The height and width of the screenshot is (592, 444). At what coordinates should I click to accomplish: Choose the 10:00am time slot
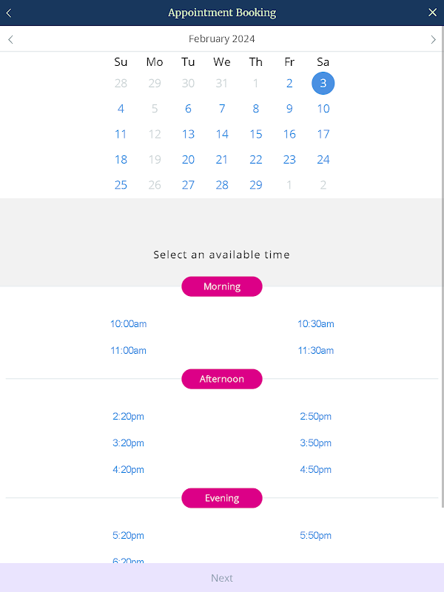click(x=128, y=324)
